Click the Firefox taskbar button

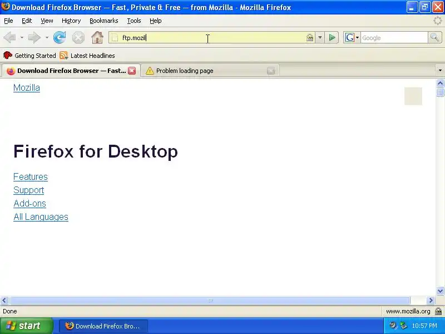(103, 326)
